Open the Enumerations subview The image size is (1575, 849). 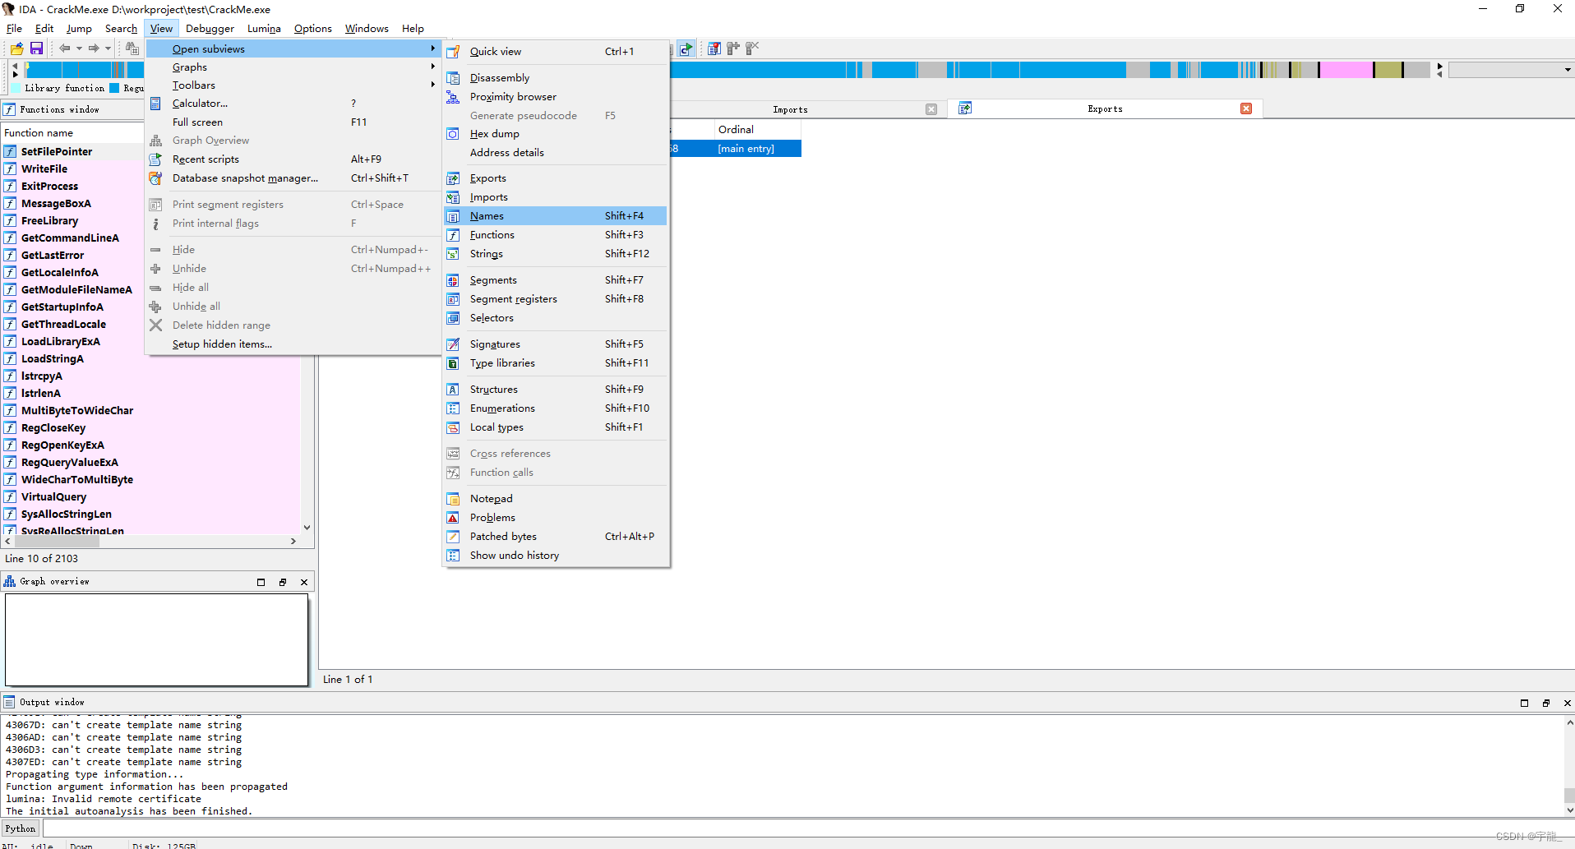[556, 408]
